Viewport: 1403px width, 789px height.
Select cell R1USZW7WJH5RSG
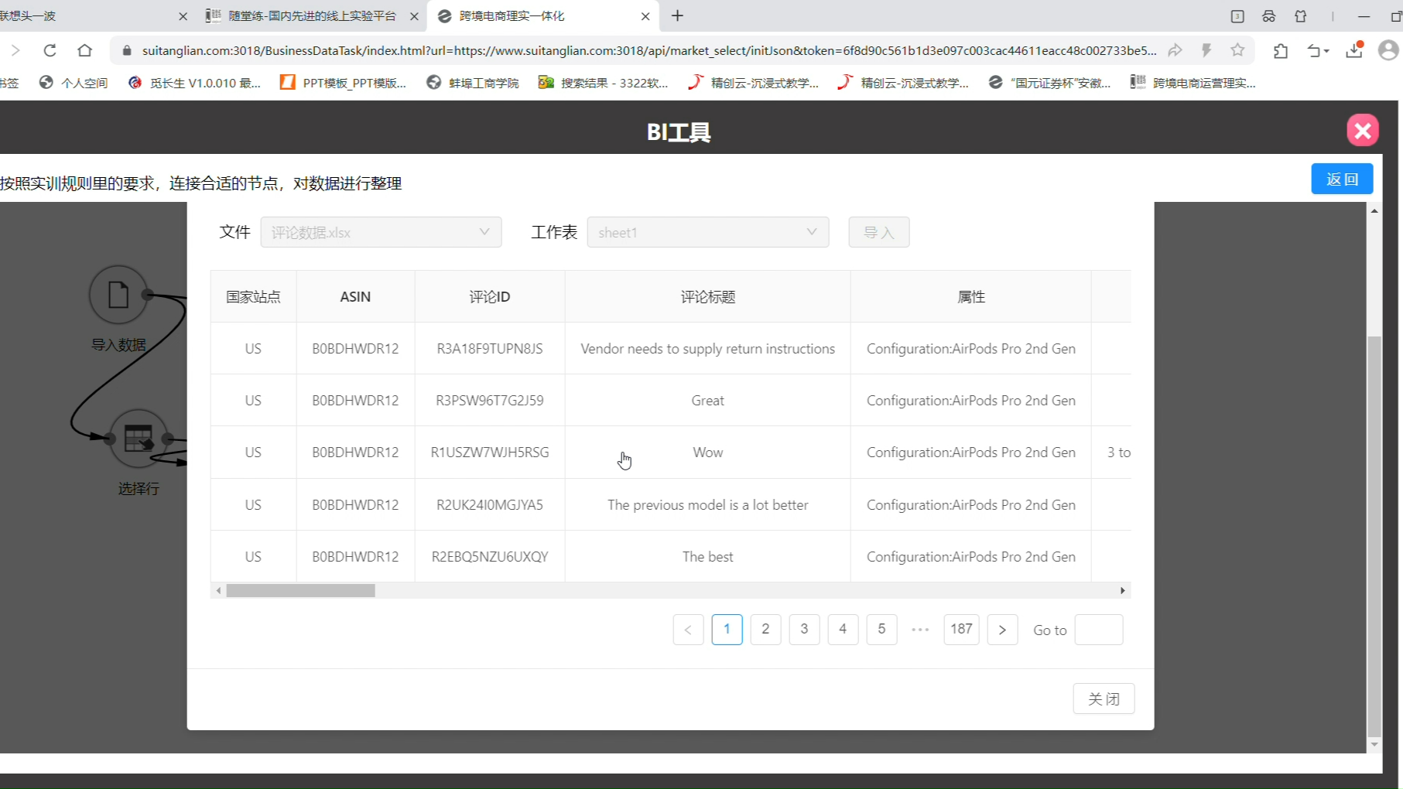(490, 452)
